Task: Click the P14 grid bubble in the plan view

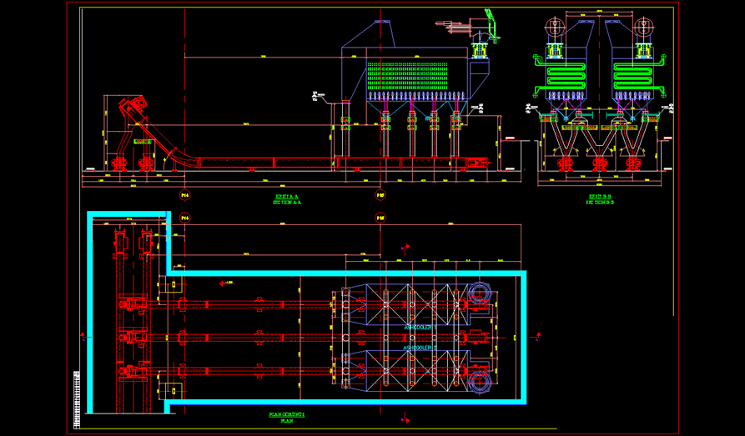Action: 185,218
